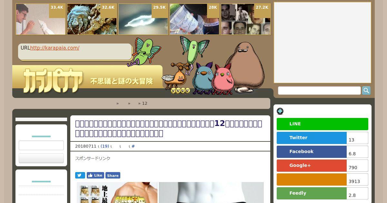
Task: Focus the site search text field
Action: (x=319, y=91)
